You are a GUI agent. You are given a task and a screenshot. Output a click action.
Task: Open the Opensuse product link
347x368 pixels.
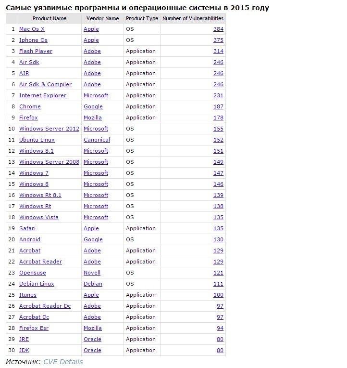click(x=33, y=273)
